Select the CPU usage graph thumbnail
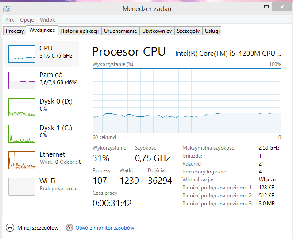This screenshot has width=293, height=239. (22, 54)
